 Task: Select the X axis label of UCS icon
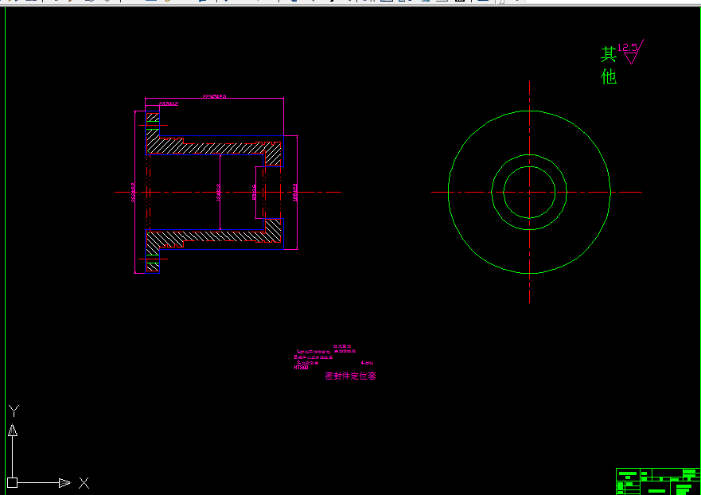click(x=84, y=483)
